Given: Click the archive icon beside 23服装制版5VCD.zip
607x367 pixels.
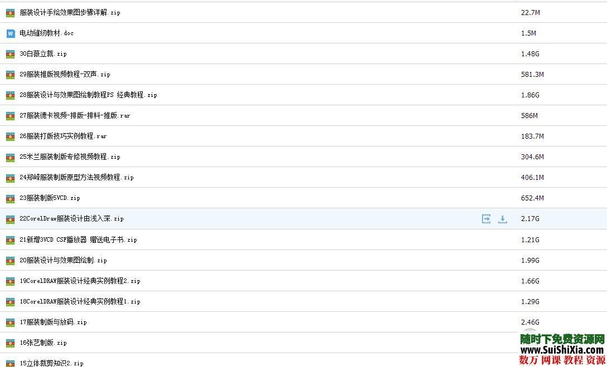Looking at the screenshot, I should (10, 198).
